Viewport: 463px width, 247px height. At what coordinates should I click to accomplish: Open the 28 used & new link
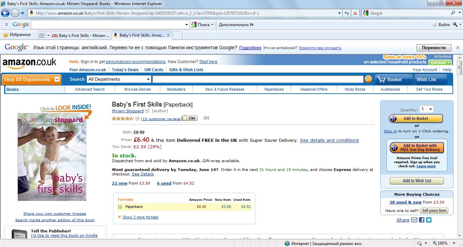405,202
